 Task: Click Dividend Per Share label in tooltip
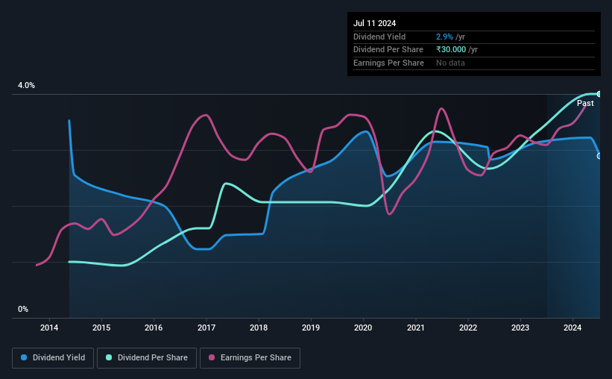click(388, 50)
